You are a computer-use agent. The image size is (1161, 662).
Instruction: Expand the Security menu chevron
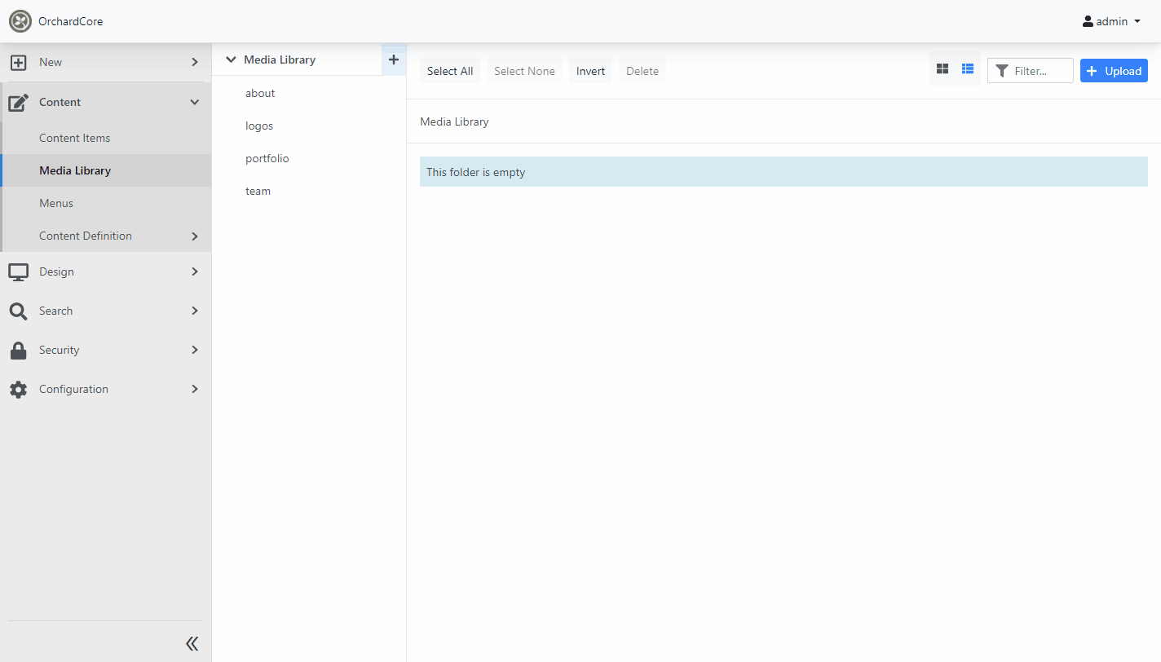pyautogui.click(x=194, y=350)
